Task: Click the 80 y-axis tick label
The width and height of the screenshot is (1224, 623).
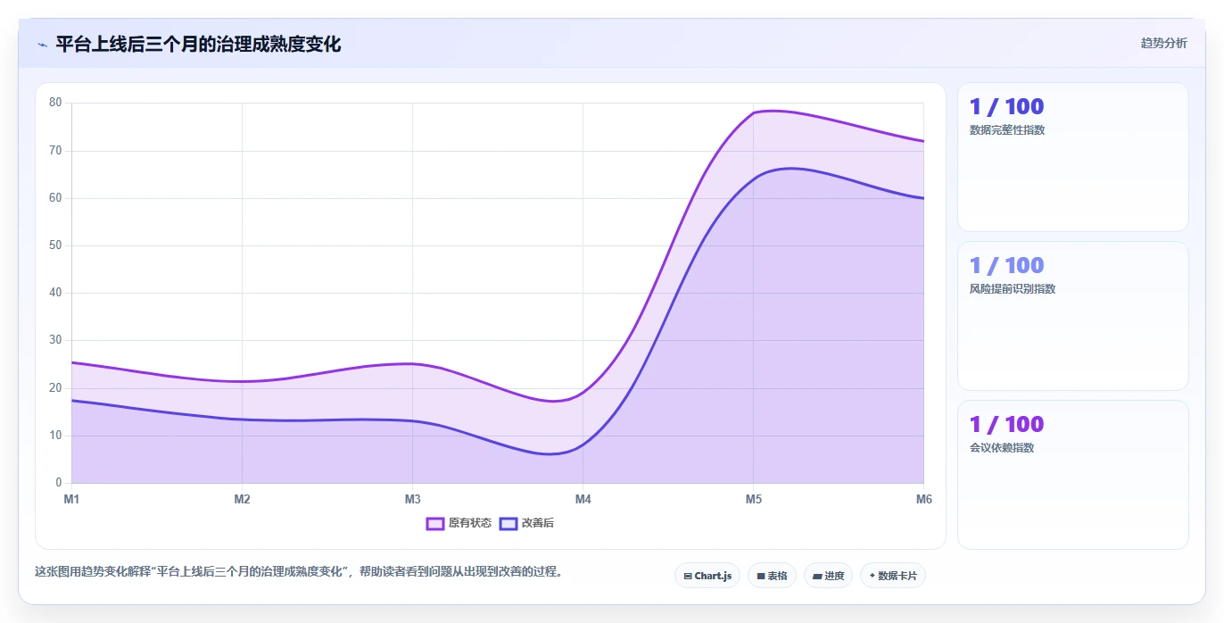Action: [55, 103]
